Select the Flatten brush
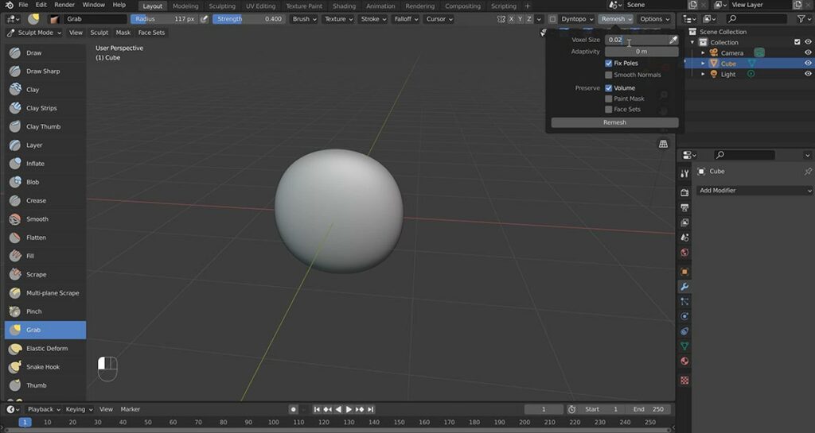815x433 pixels. [x=45, y=238]
